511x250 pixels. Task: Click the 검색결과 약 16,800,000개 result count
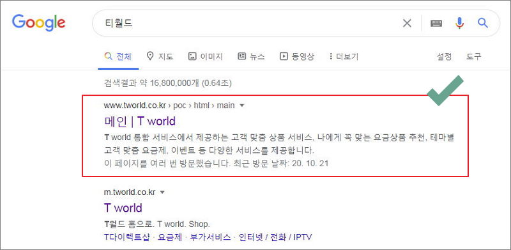coord(168,83)
